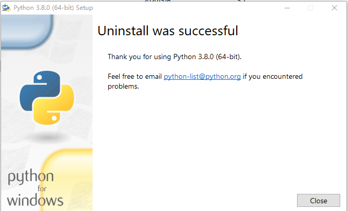This screenshot has height=211, width=348.
Task: Click the "windows" word in the sidebar
Action: (x=35, y=200)
